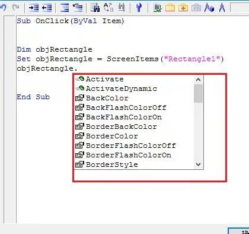Screen dimensions: 249x234
Task: Click the Redo arrow icon
Action: coord(15,8)
